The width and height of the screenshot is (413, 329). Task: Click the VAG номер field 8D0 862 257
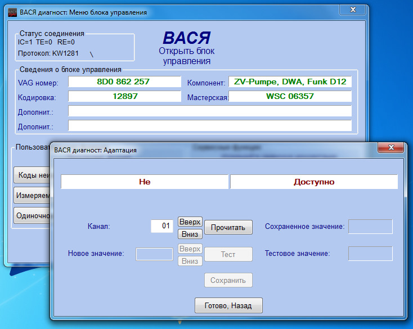pos(124,82)
